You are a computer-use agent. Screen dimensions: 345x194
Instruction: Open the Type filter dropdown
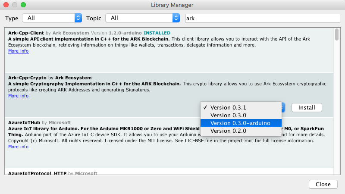coord(52,18)
